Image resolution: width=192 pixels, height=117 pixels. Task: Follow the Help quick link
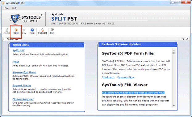click(x=16, y=62)
